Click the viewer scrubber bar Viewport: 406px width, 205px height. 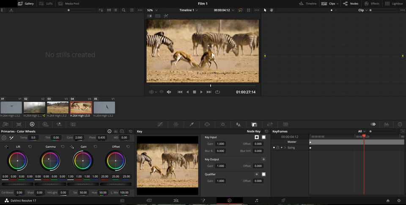[x=203, y=86]
